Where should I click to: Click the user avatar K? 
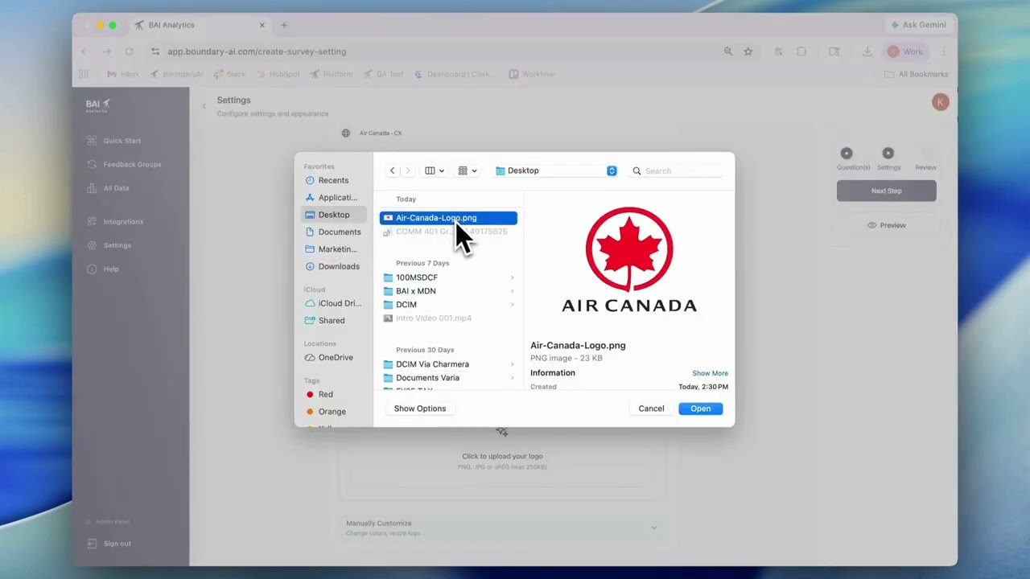tap(940, 102)
